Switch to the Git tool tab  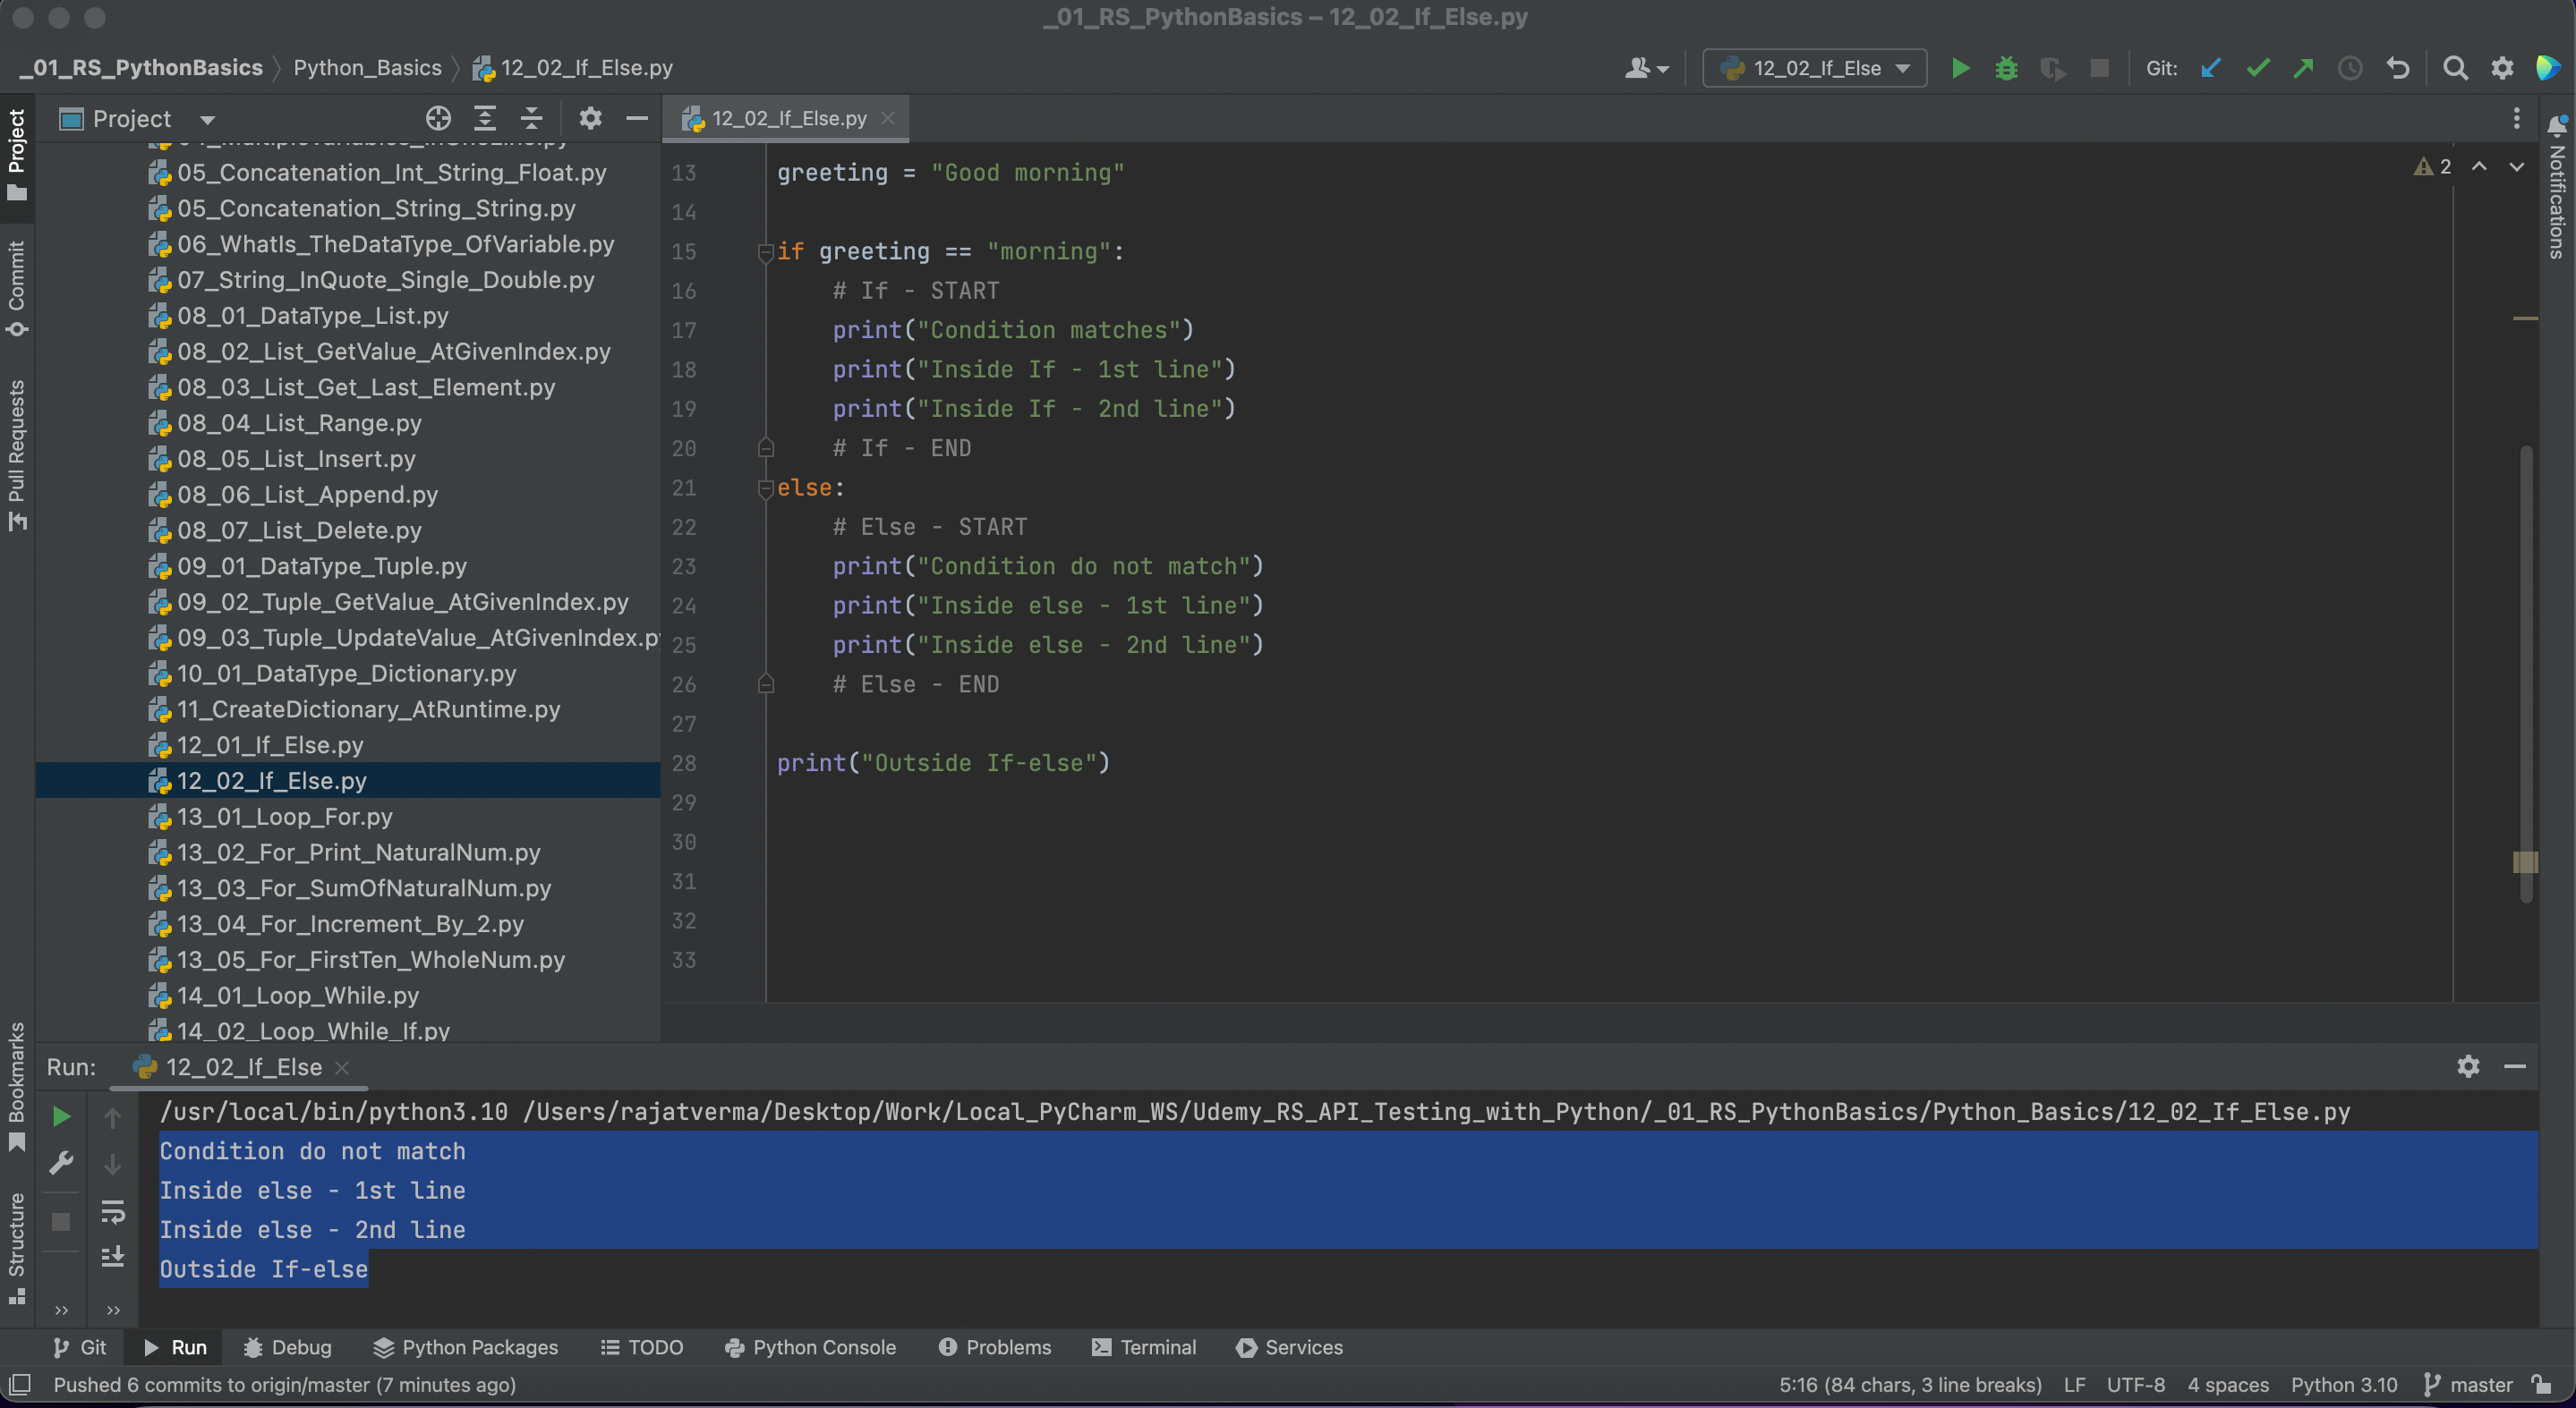79,1347
